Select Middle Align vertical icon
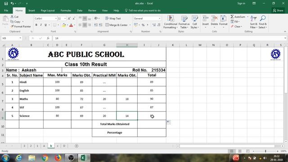 85,18
